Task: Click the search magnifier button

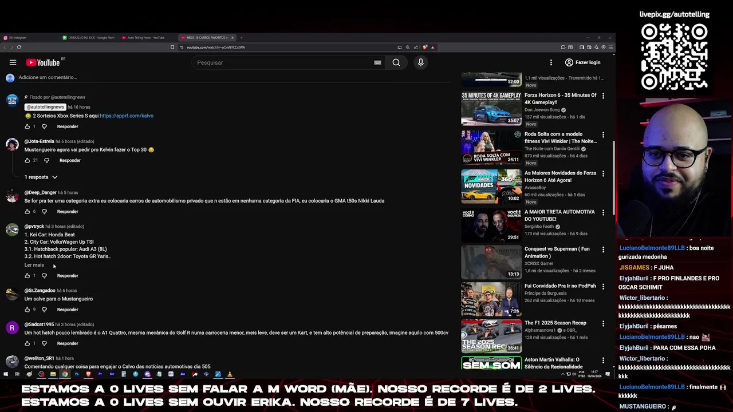Action: (396, 62)
